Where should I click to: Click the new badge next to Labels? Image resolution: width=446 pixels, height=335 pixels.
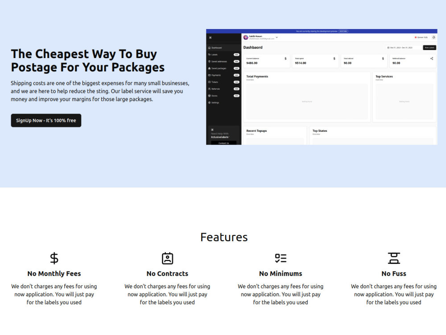tap(237, 54)
